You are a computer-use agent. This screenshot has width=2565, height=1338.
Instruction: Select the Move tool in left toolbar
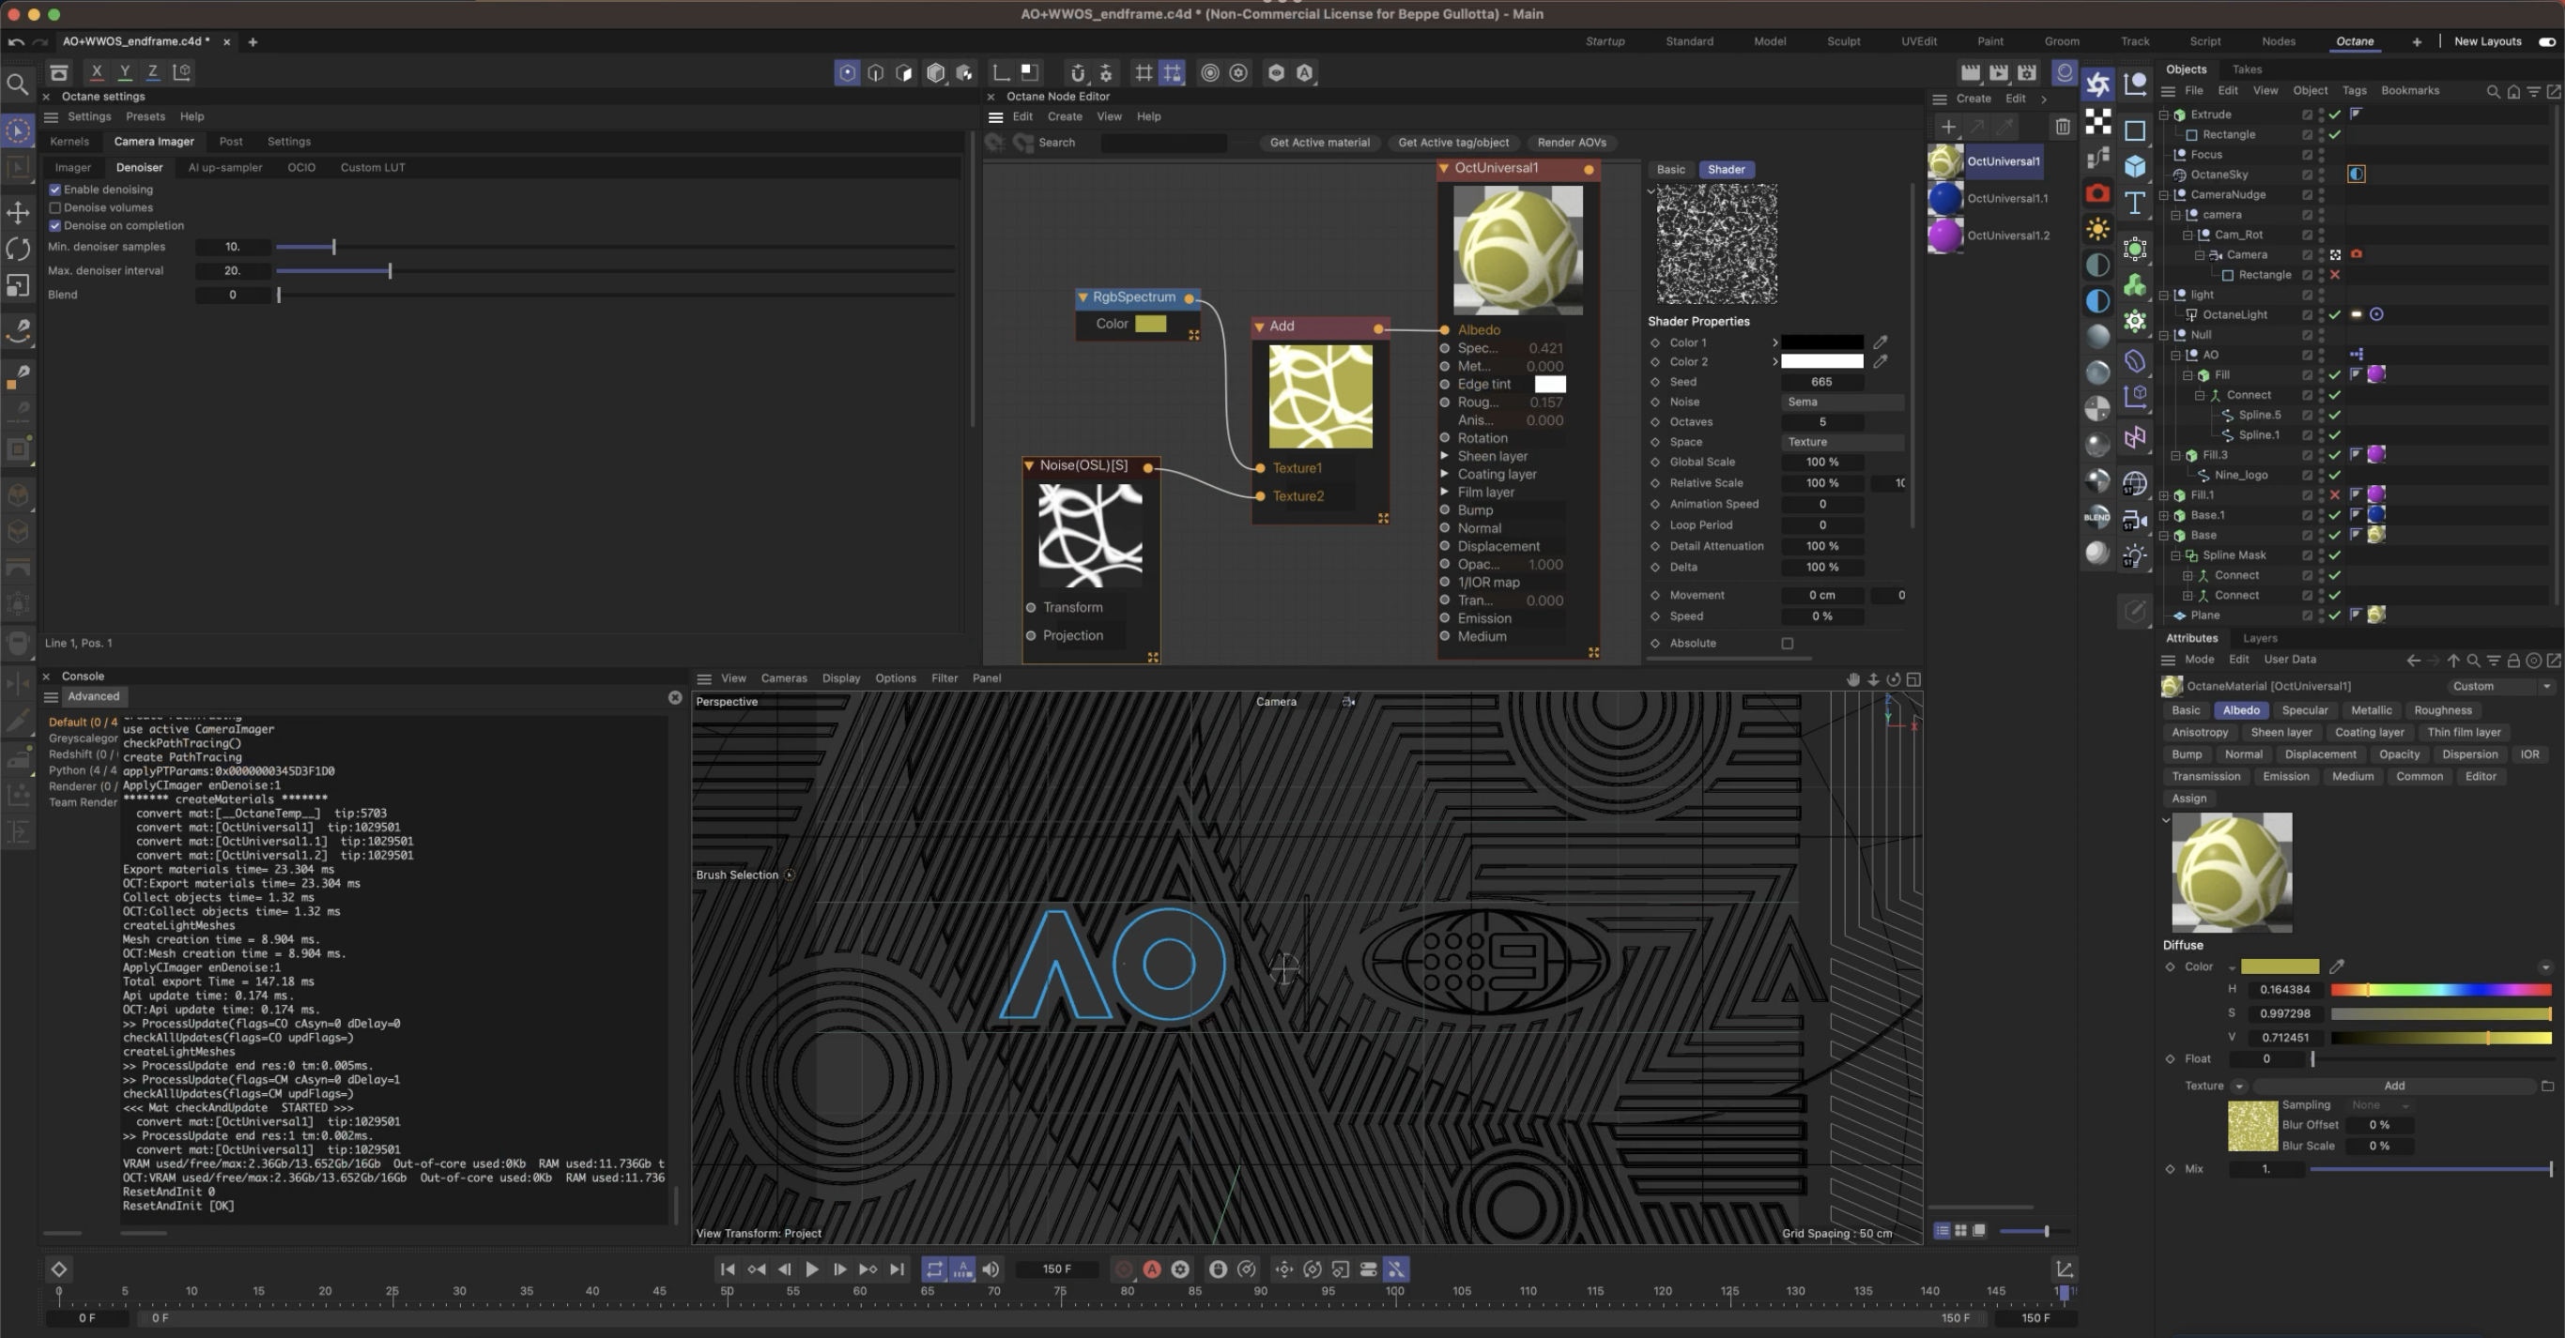[x=18, y=212]
